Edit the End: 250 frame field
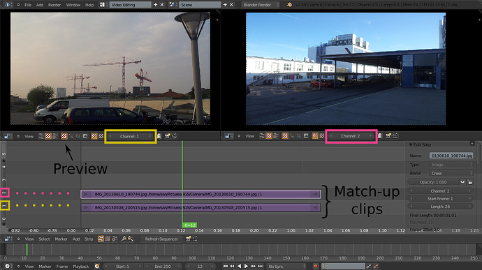Image resolution: width=482 pixels, height=270 pixels. point(163,267)
